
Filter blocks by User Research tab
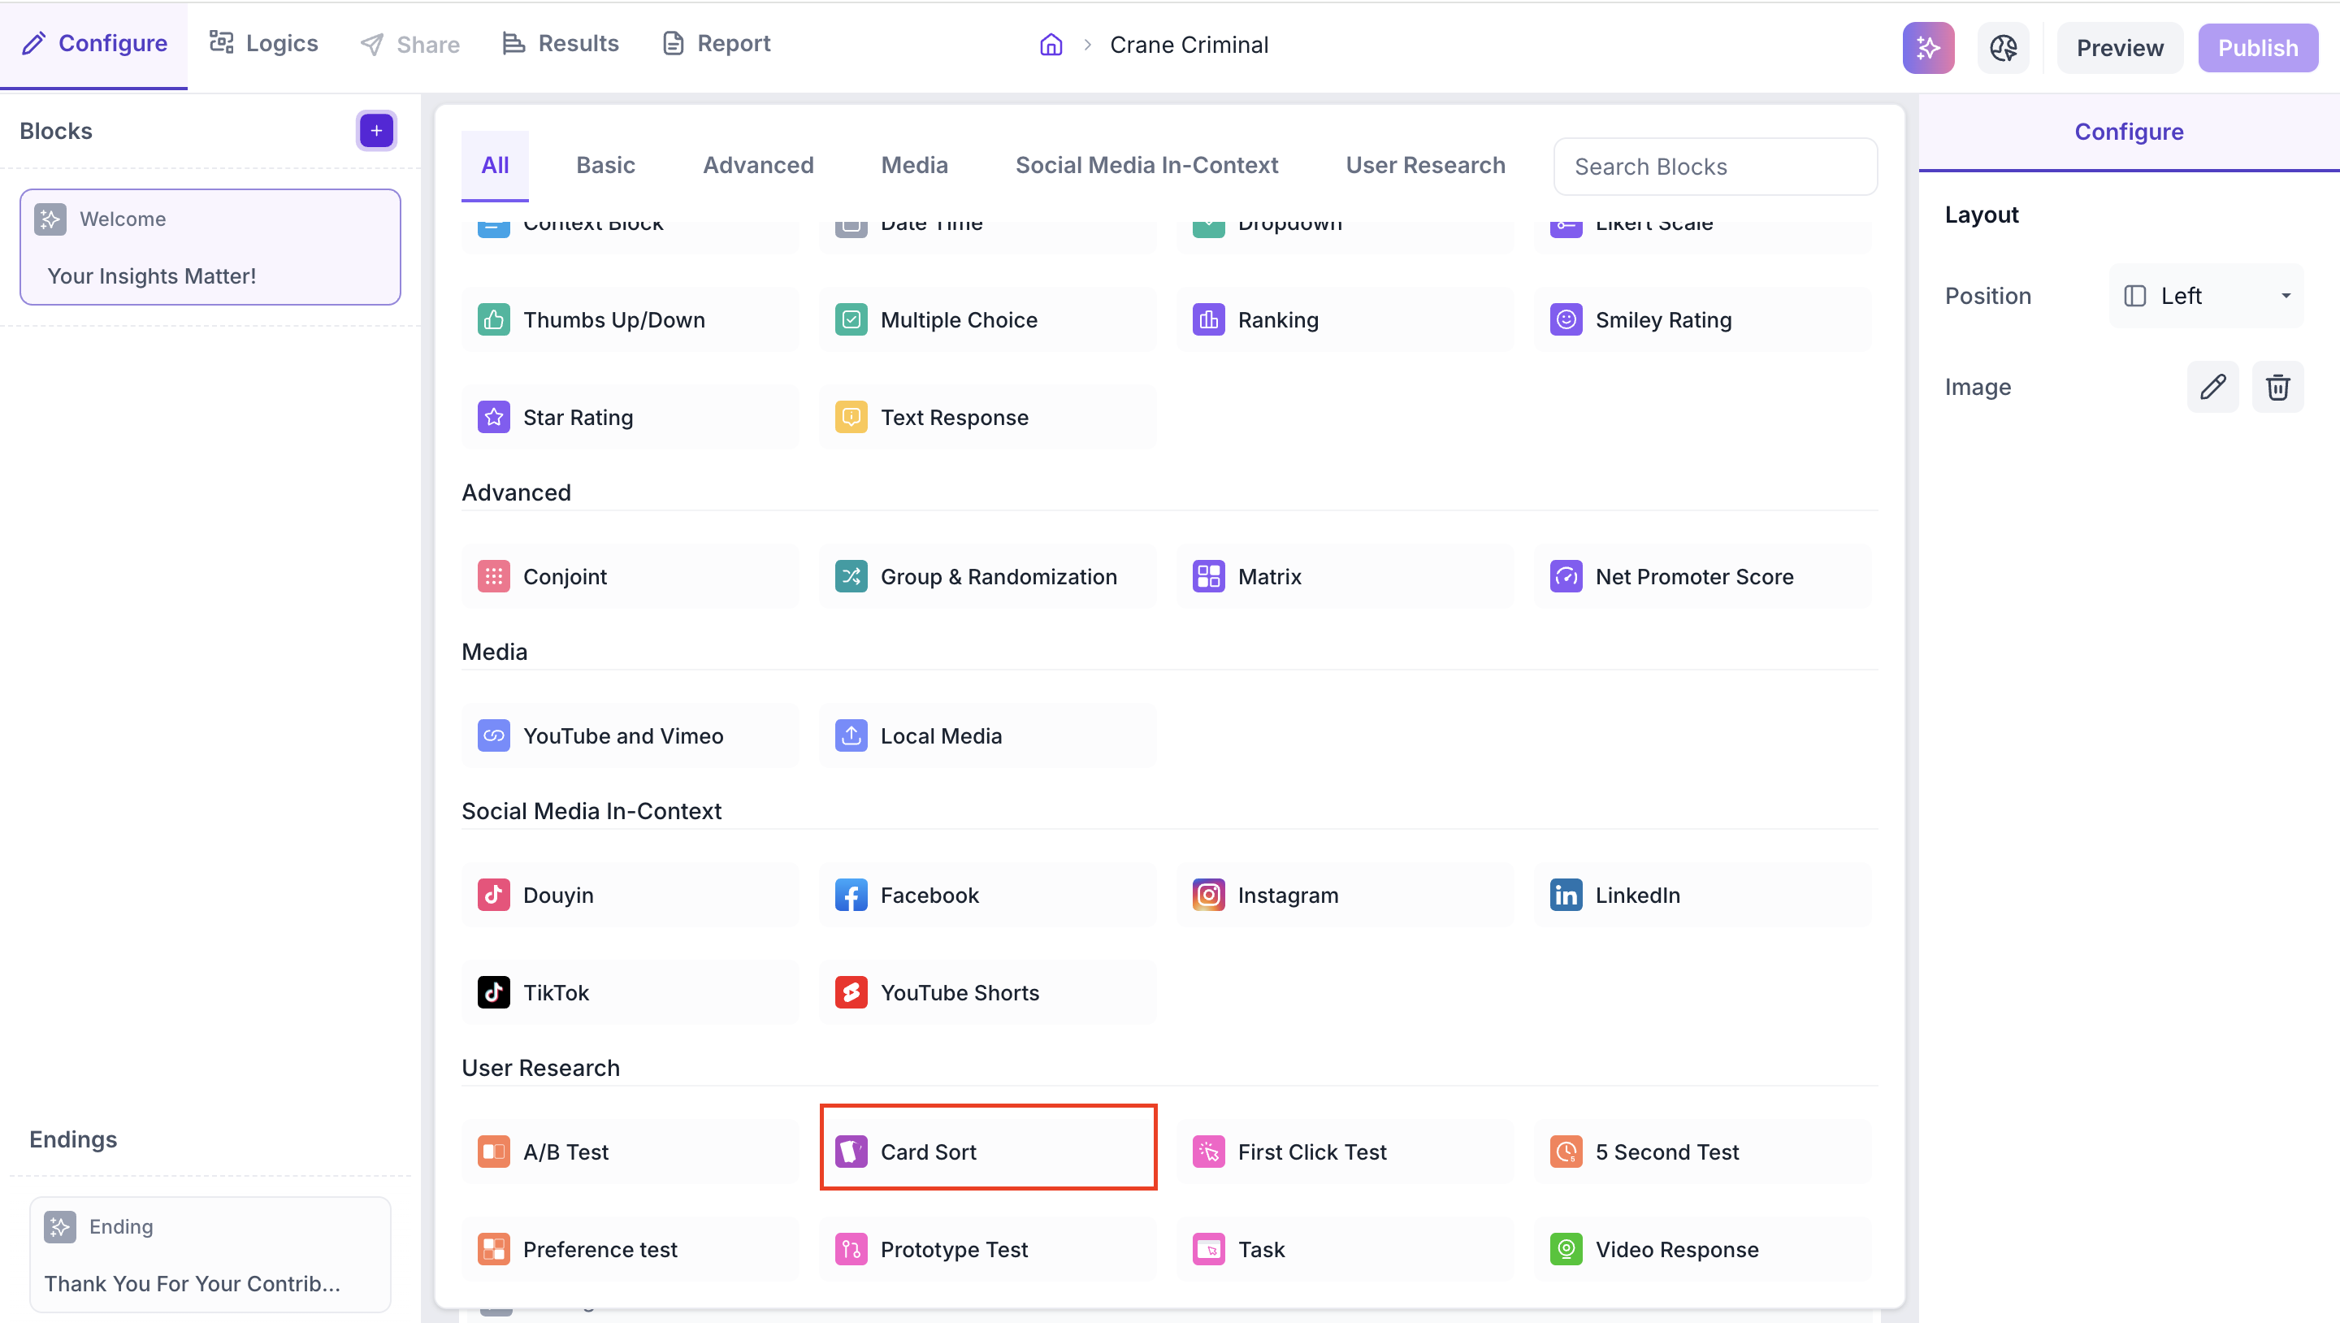pyautogui.click(x=1425, y=166)
